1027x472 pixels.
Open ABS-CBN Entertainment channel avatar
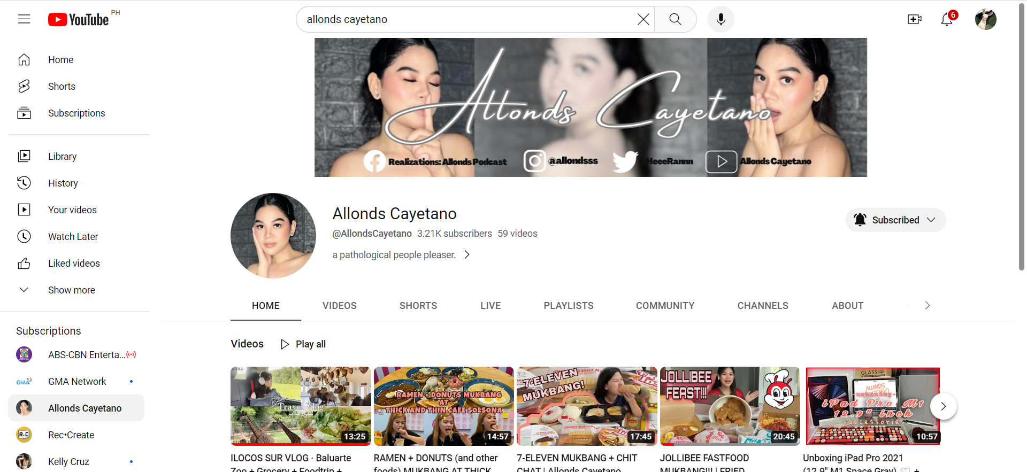coord(24,354)
